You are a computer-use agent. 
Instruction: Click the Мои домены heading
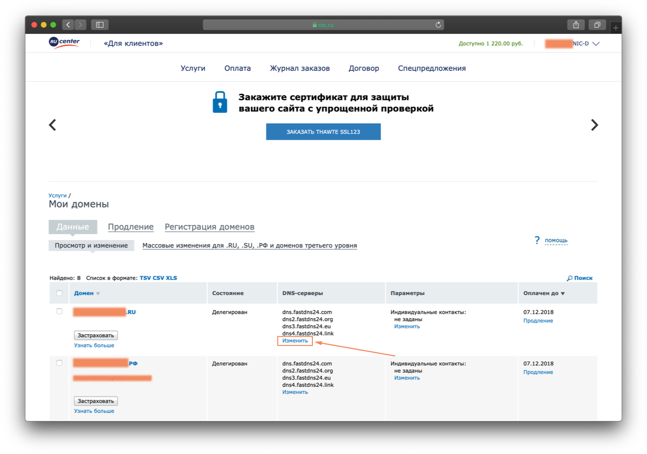(x=79, y=204)
